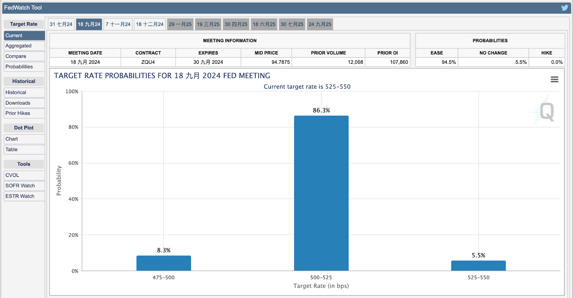Select the 29 一月25 meeting tab
Image resolution: width=573 pixels, height=298 pixels.
point(180,24)
